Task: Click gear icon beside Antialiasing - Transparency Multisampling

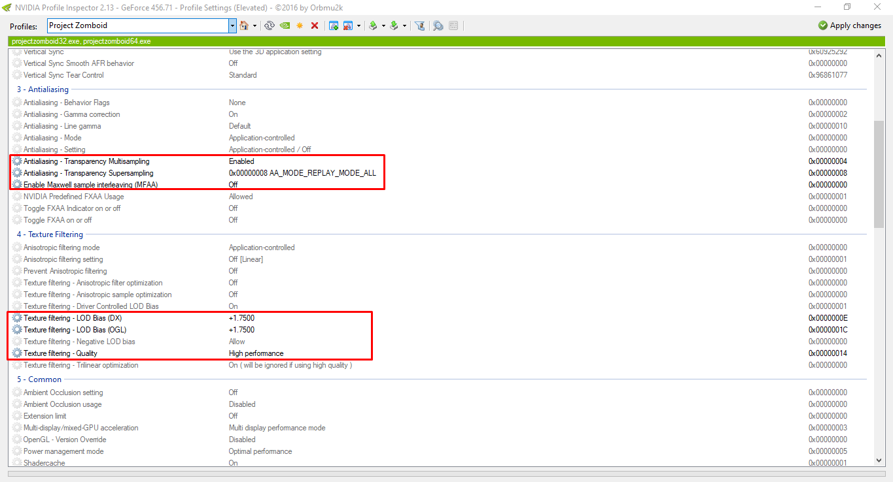Action: pyautogui.click(x=18, y=161)
